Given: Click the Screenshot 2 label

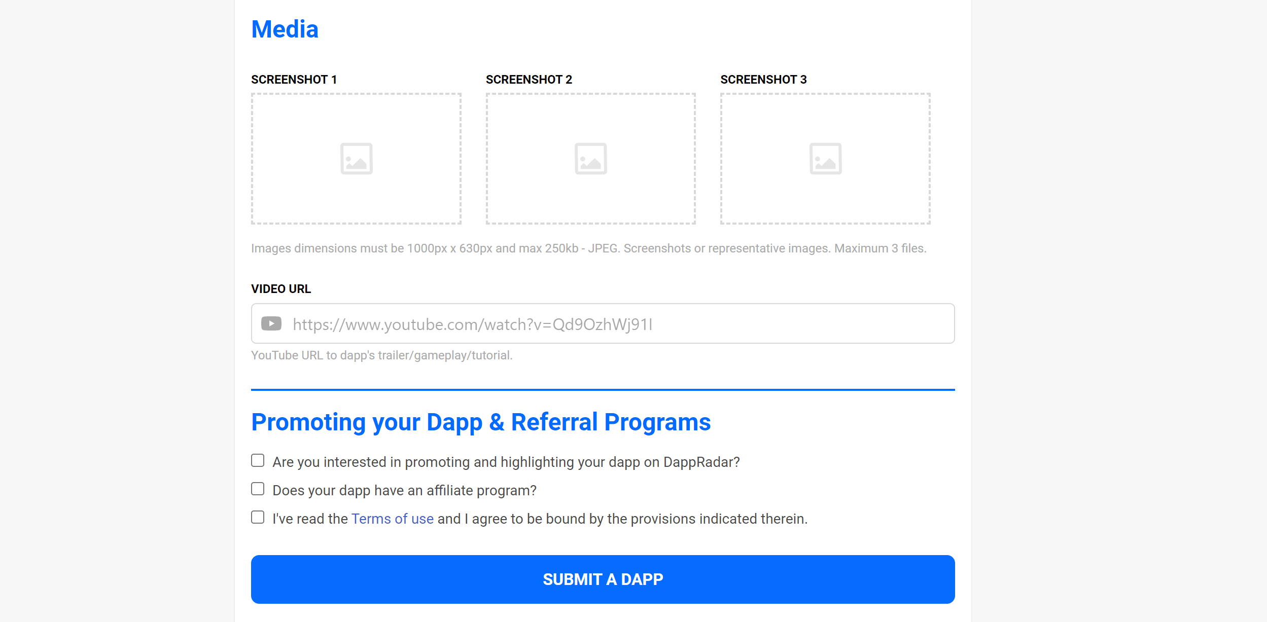Looking at the screenshot, I should pos(529,80).
